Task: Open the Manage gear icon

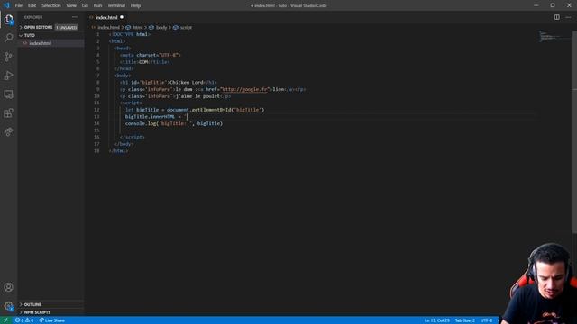Action: [8, 306]
